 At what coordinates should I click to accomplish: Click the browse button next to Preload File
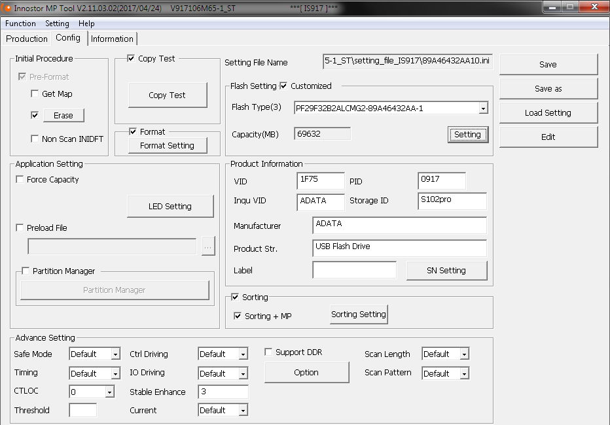(x=208, y=246)
